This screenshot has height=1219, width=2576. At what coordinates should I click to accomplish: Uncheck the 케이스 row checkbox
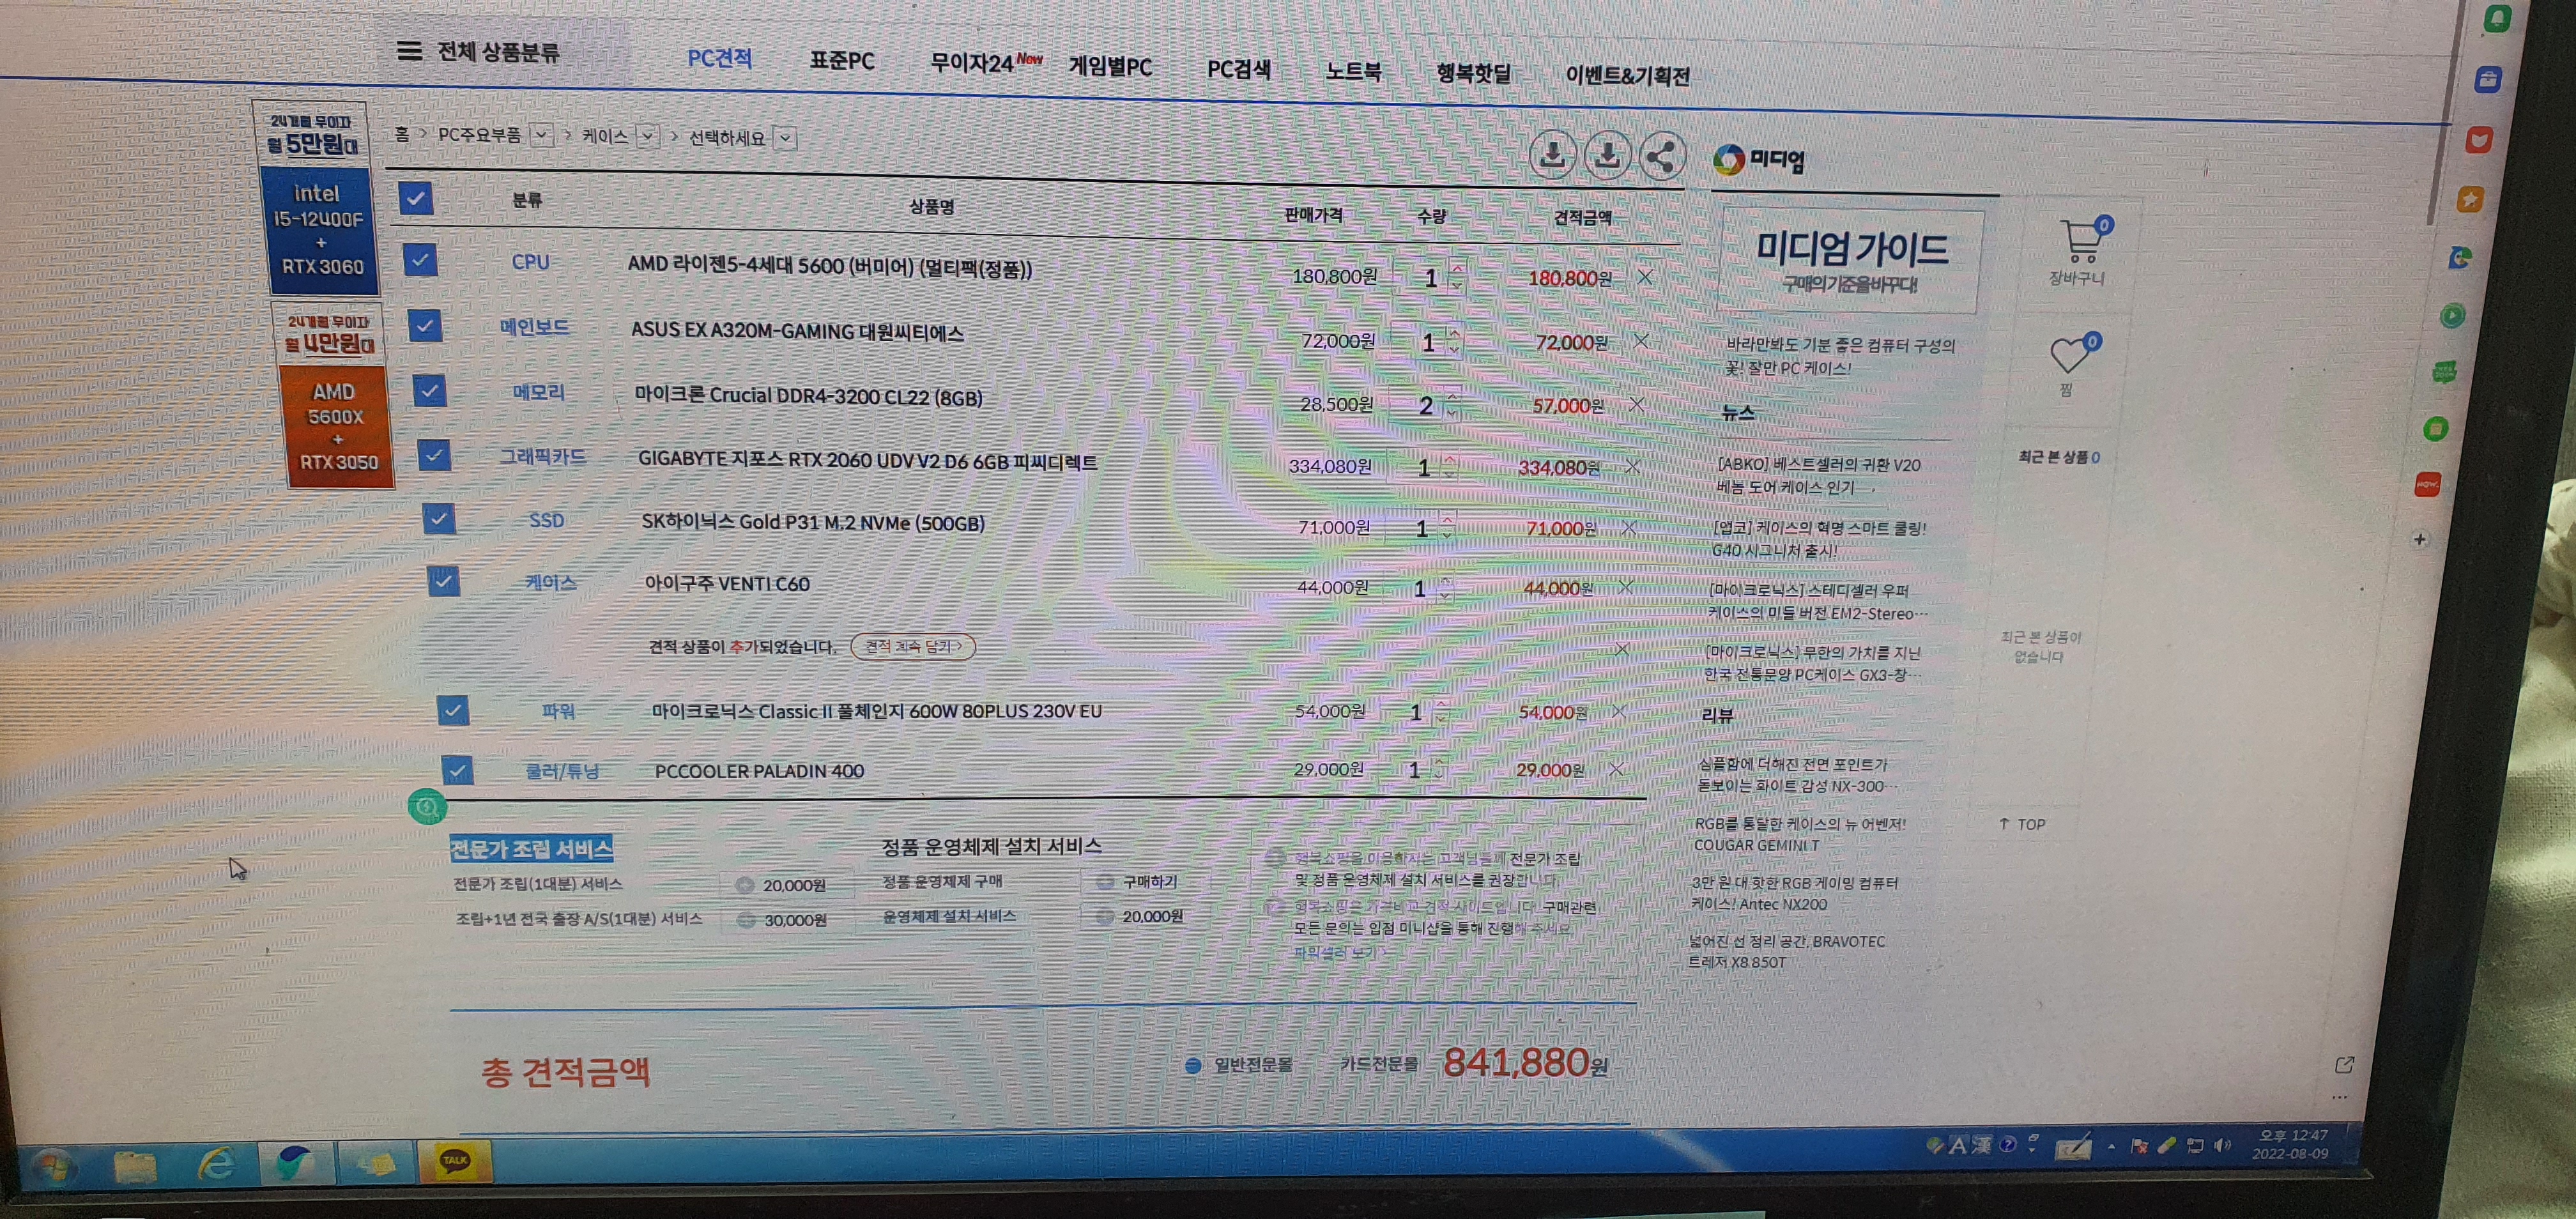click(443, 580)
